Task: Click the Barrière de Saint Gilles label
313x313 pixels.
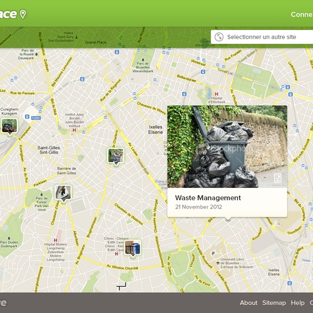Action: [x=66, y=171]
